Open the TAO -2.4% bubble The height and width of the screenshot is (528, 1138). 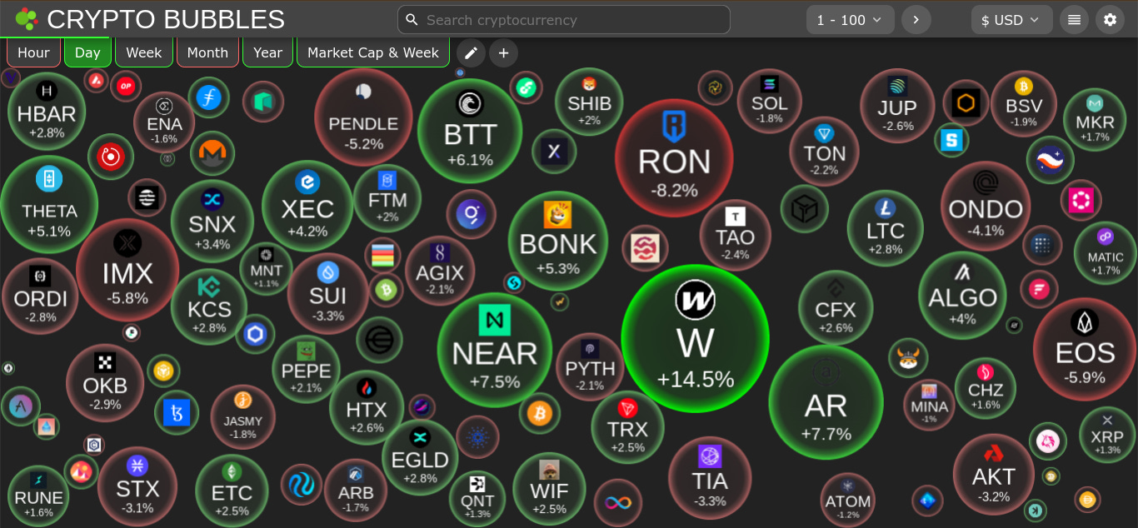click(735, 235)
